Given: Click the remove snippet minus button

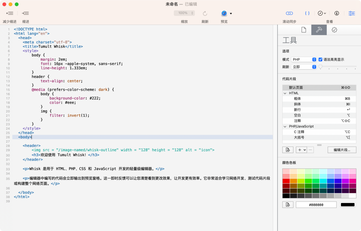Looking at the screenshot, I should [x=310, y=150].
